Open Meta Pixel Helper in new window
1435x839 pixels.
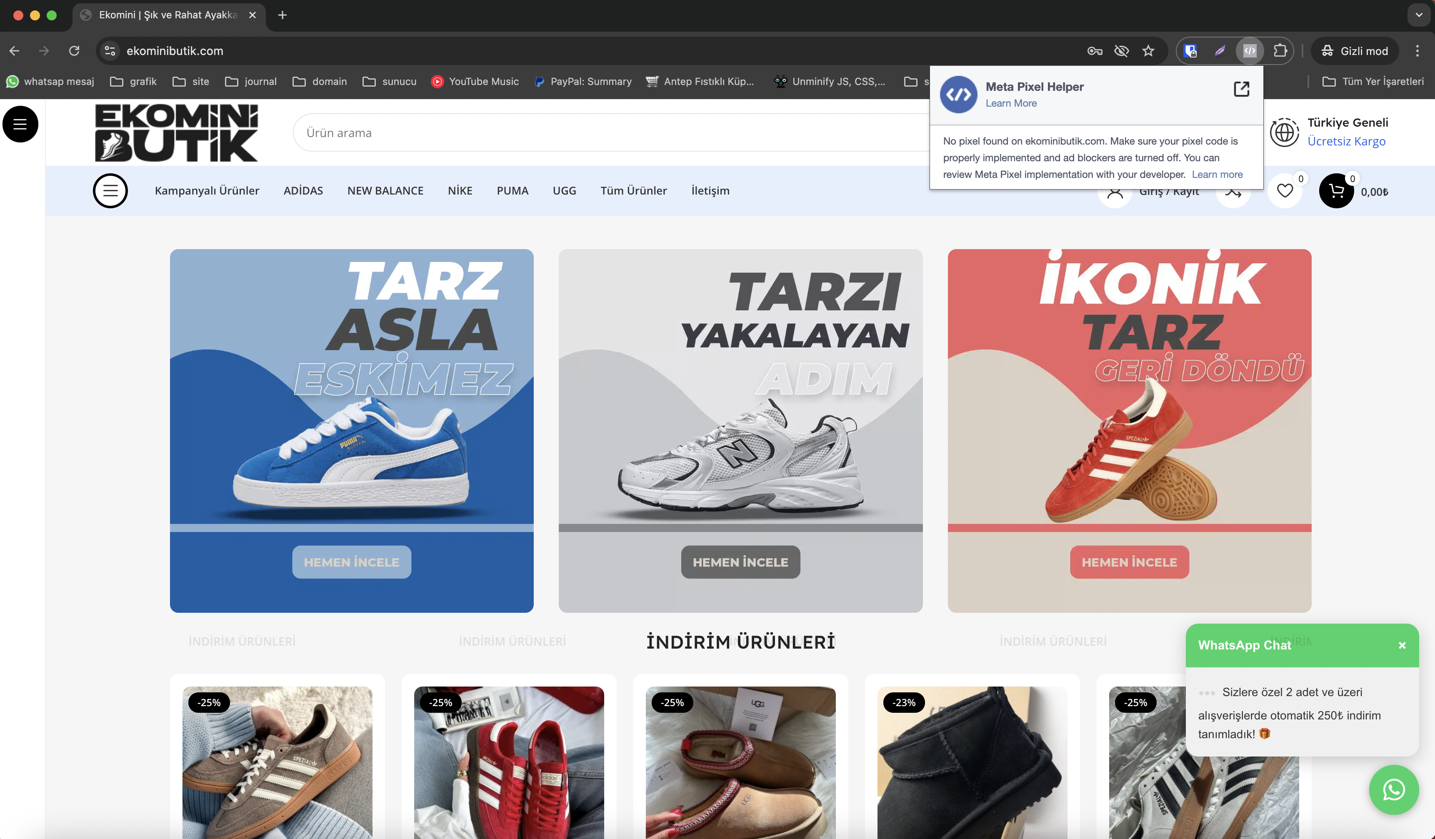click(1241, 89)
